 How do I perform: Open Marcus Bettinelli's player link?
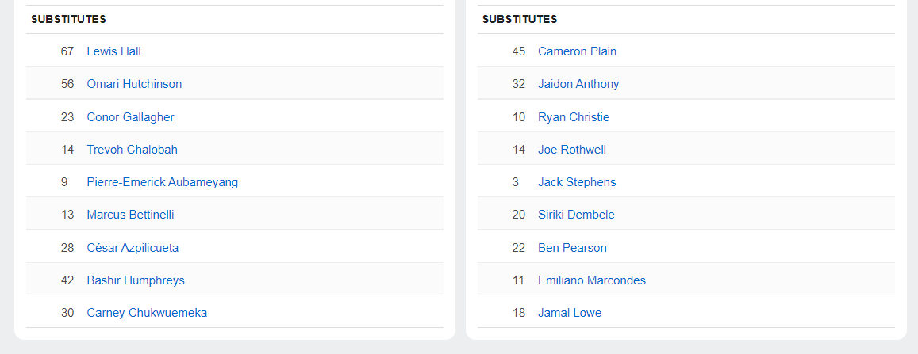pos(130,215)
